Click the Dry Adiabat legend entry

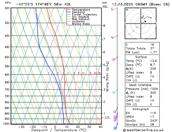78,17
